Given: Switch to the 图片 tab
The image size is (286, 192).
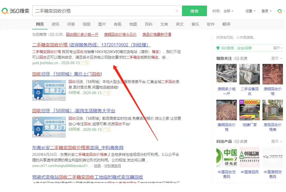Looking at the screenshot, I should (102, 24).
